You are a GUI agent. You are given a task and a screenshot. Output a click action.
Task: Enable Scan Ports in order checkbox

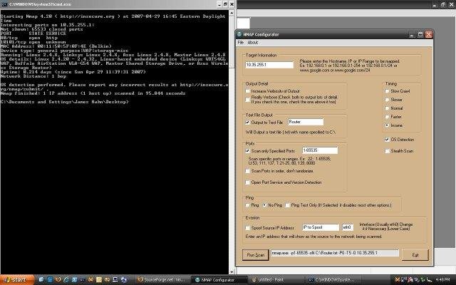tap(248, 171)
